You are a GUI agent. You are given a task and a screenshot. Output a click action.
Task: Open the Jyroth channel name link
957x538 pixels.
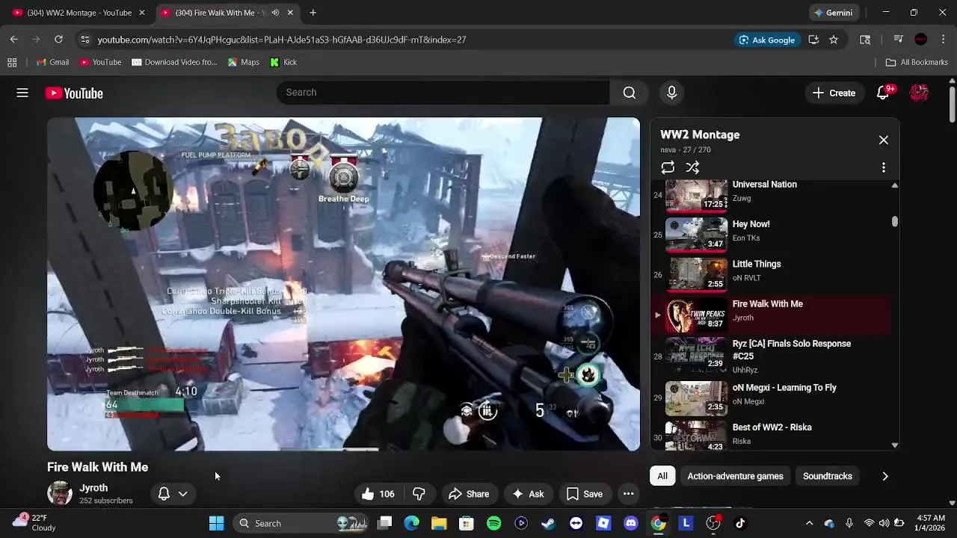click(93, 488)
